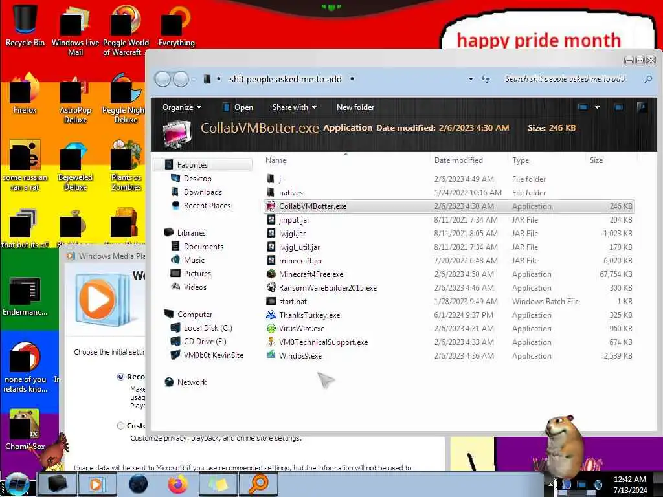The image size is (663, 497).
Task: Click the dark globe taskbar icon
Action: pos(139,484)
